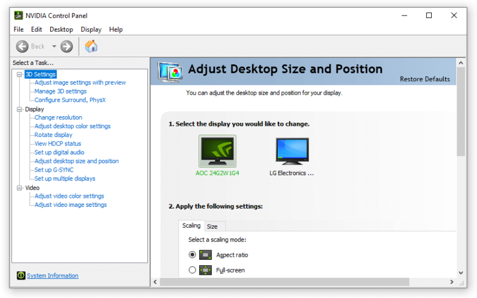Open Configure Surround, PhysX

pyautogui.click(x=70, y=100)
